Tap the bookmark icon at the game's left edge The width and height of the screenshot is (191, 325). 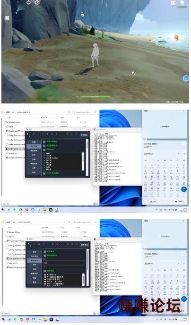[7, 18]
